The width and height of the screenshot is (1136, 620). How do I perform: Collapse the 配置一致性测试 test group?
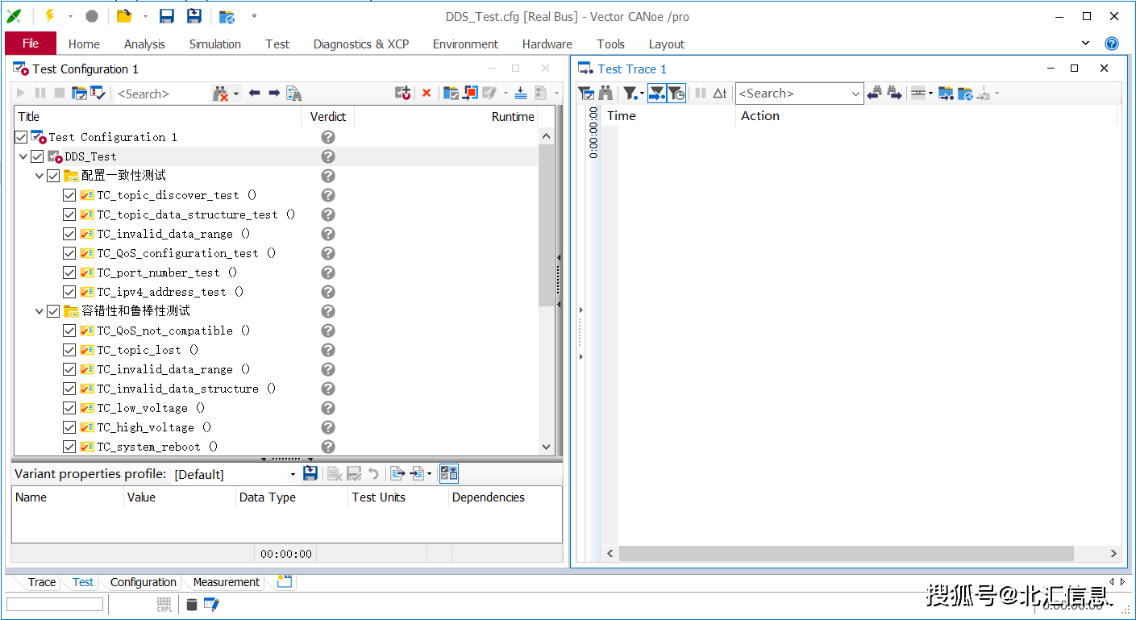(40, 176)
